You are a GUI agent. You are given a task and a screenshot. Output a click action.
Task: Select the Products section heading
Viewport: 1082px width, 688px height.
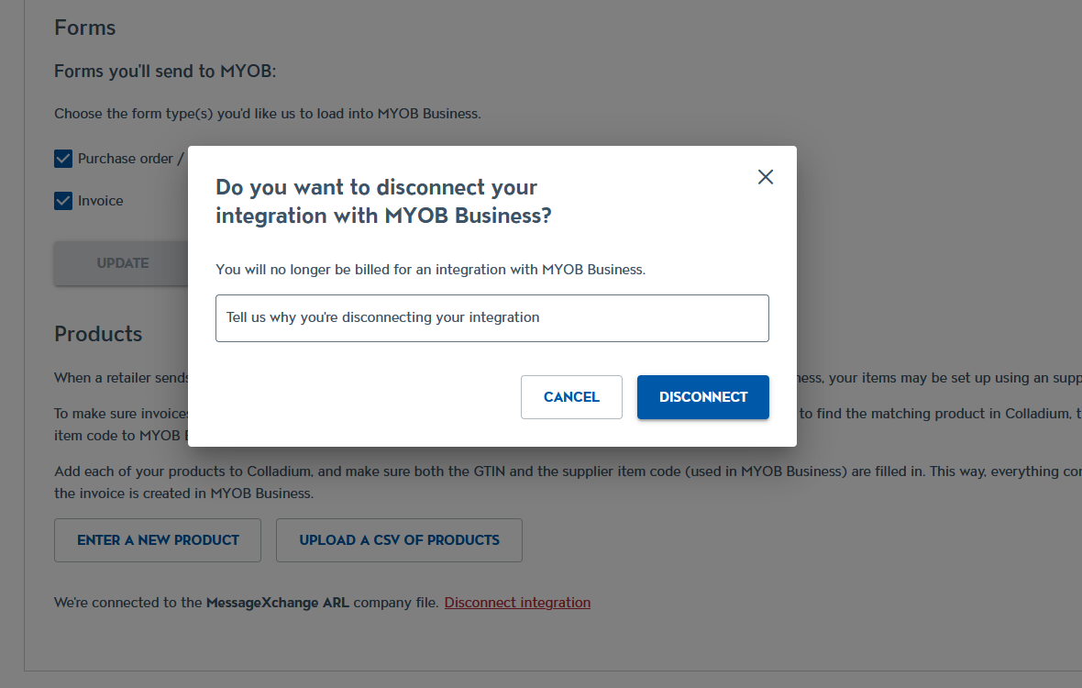pos(98,334)
